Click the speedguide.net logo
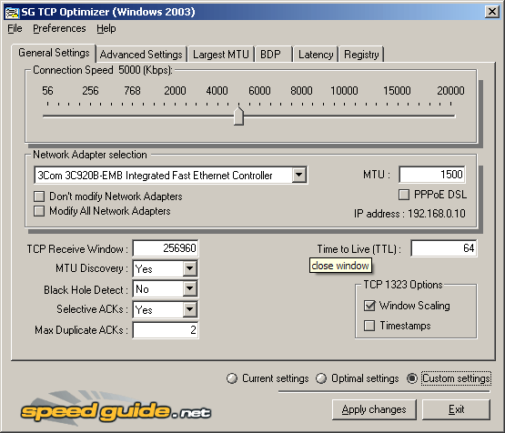The height and width of the screenshot is (433, 505). tap(116, 409)
